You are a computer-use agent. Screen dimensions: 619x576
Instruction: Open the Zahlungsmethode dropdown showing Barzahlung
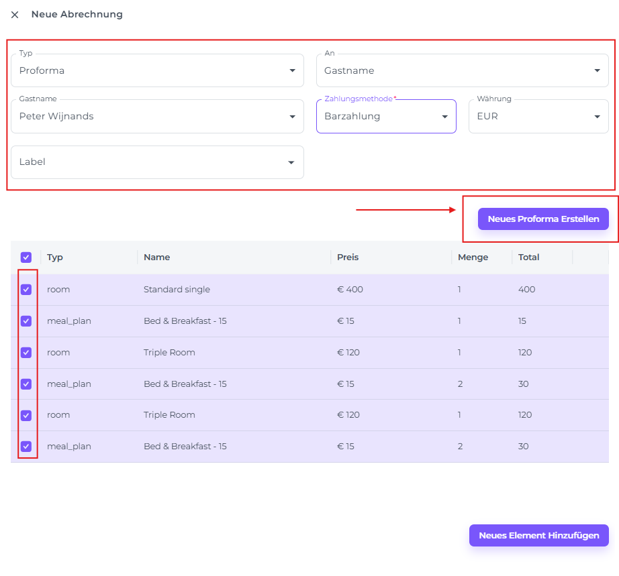point(386,117)
